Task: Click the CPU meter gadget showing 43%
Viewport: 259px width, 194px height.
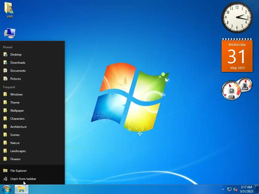Action: tap(231, 90)
